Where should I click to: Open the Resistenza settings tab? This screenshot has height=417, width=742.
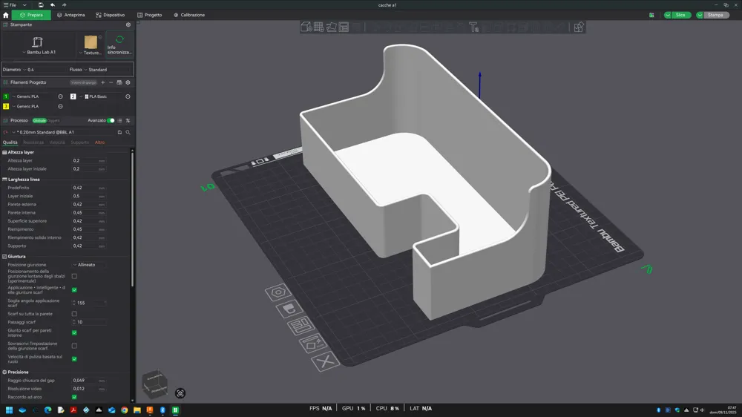(x=33, y=142)
